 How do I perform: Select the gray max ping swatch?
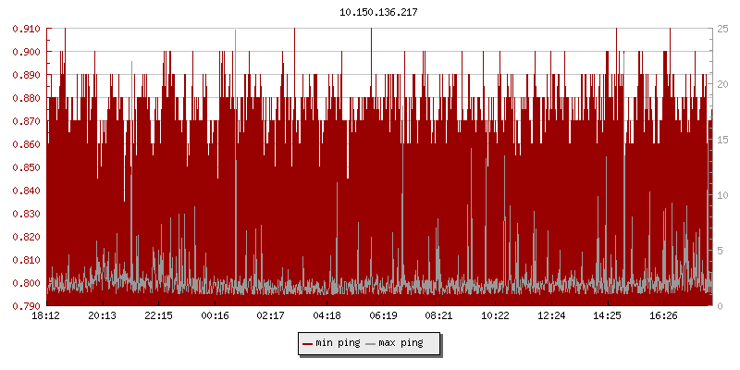[x=372, y=344]
